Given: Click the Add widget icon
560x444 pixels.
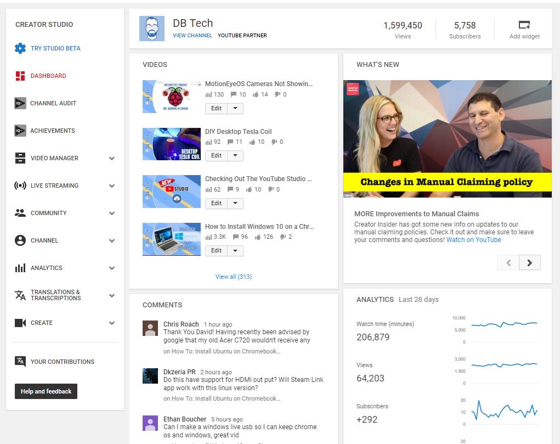Looking at the screenshot, I should [524, 25].
